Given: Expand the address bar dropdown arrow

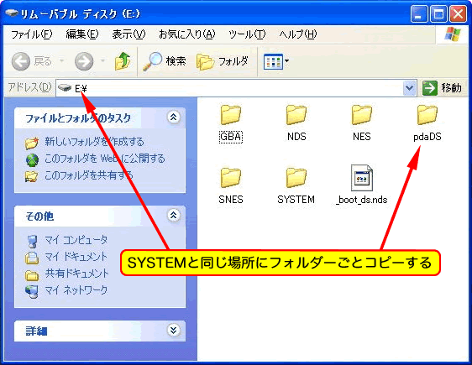Looking at the screenshot, I should pyautogui.click(x=409, y=88).
